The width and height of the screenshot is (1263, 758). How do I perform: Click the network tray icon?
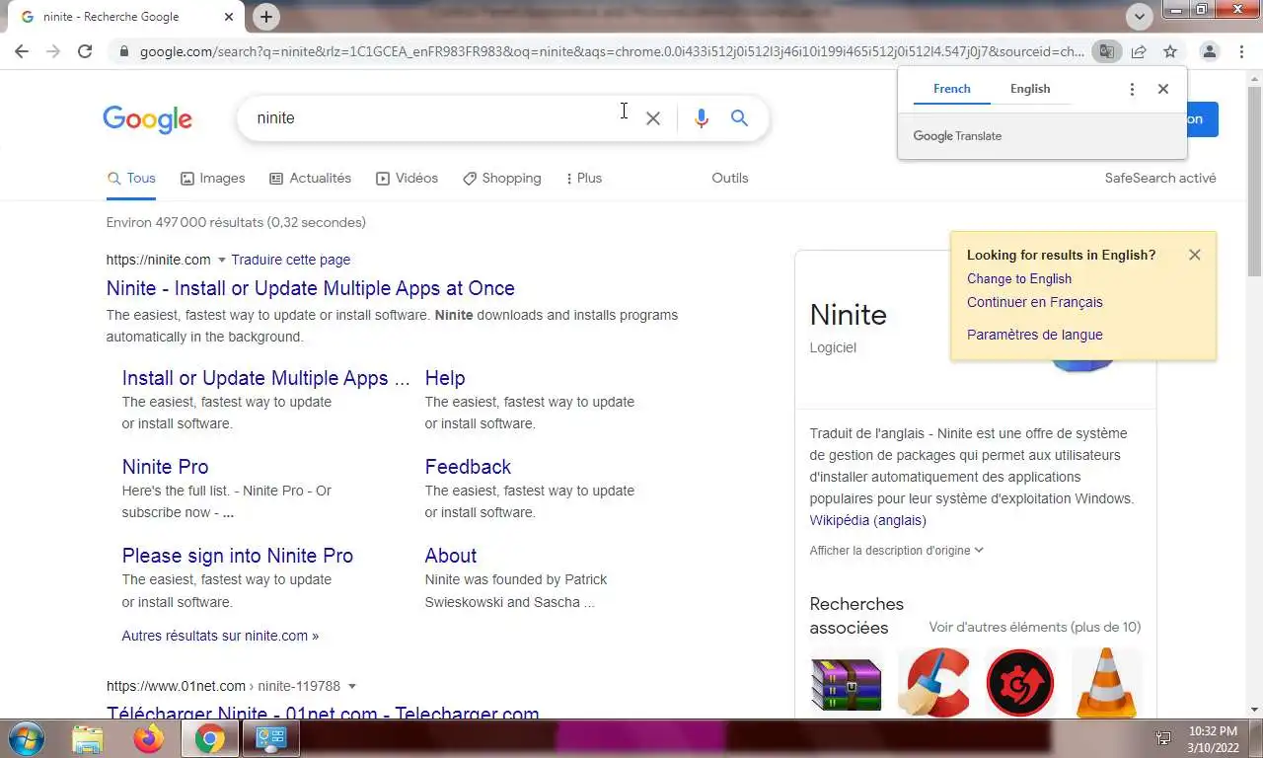(x=1163, y=738)
